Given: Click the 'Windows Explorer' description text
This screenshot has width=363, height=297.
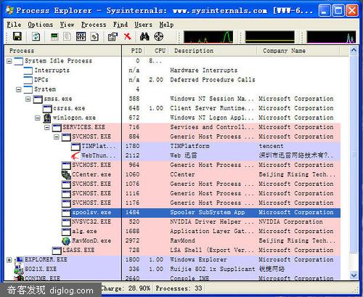Looking at the screenshot, I should 198,260.
